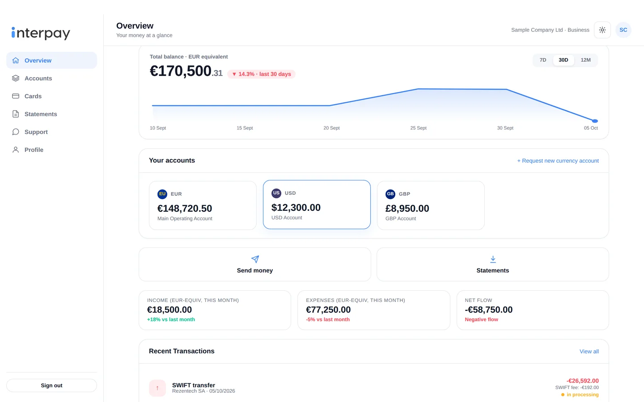Click the Your accounts heading
644x402 pixels.
pyautogui.click(x=172, y=160)
